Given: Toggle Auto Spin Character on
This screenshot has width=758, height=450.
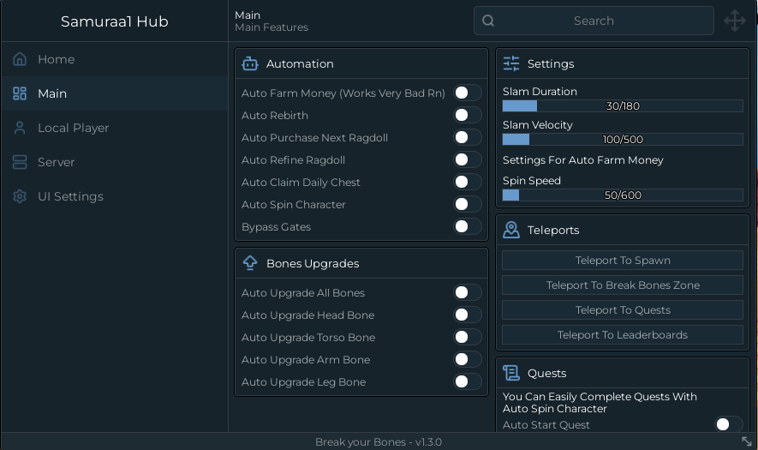Looking at the screenshot, I should (x=468, y=204).
